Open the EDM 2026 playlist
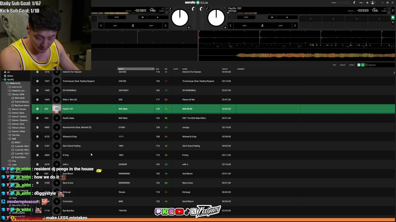The height and width of the screenshot is (222, 396). tap(19, 98)
